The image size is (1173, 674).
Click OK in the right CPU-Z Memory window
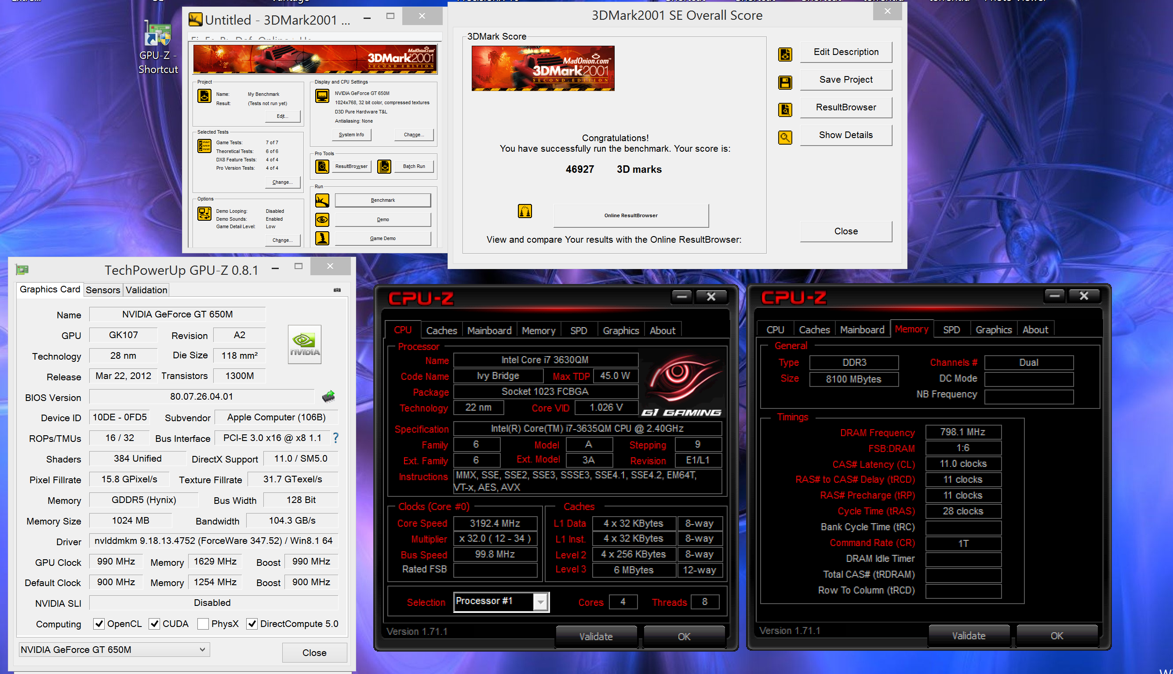tap(1057, 636)
